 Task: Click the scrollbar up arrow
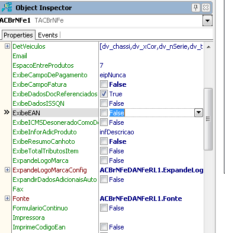(x=208, y=47)
